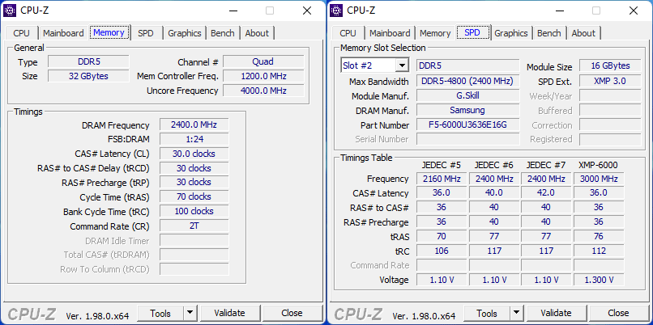The width and height of the screenshot is (653, 325).
Task: Click the Tools button in right window
Action: pyautogui.click(x=486, y=313)
